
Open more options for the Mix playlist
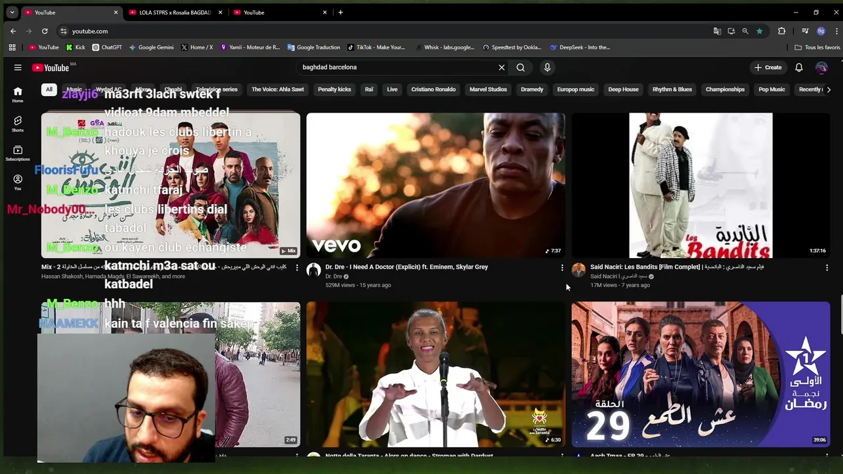(x=297, y=268)
